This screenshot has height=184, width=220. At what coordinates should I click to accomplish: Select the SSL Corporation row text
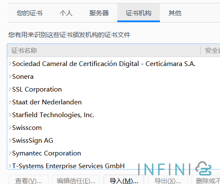click(x=37, y=89)
